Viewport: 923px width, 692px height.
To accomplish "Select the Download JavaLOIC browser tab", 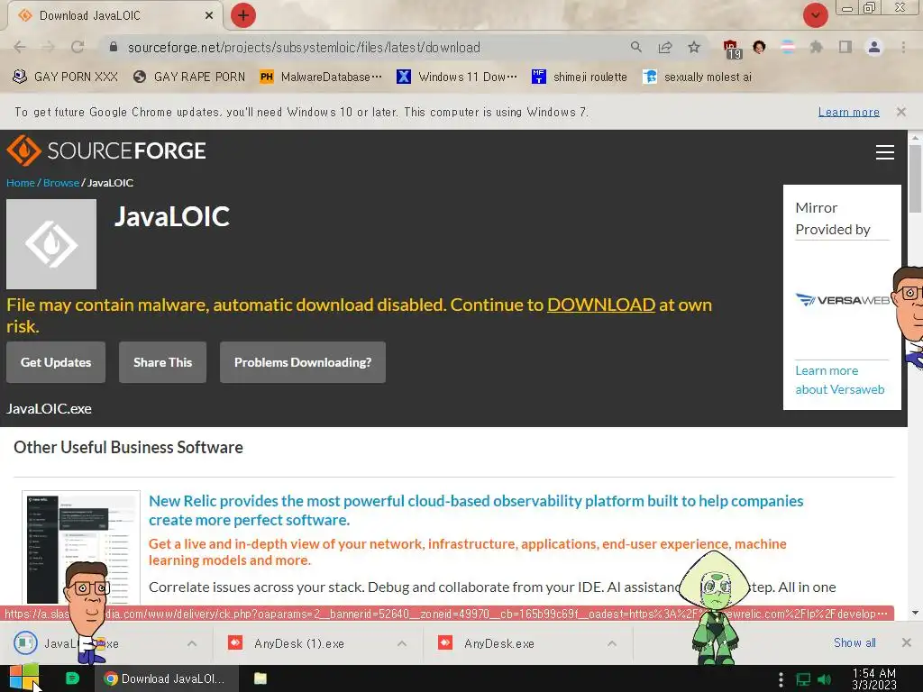I will (x=114, y=15).
